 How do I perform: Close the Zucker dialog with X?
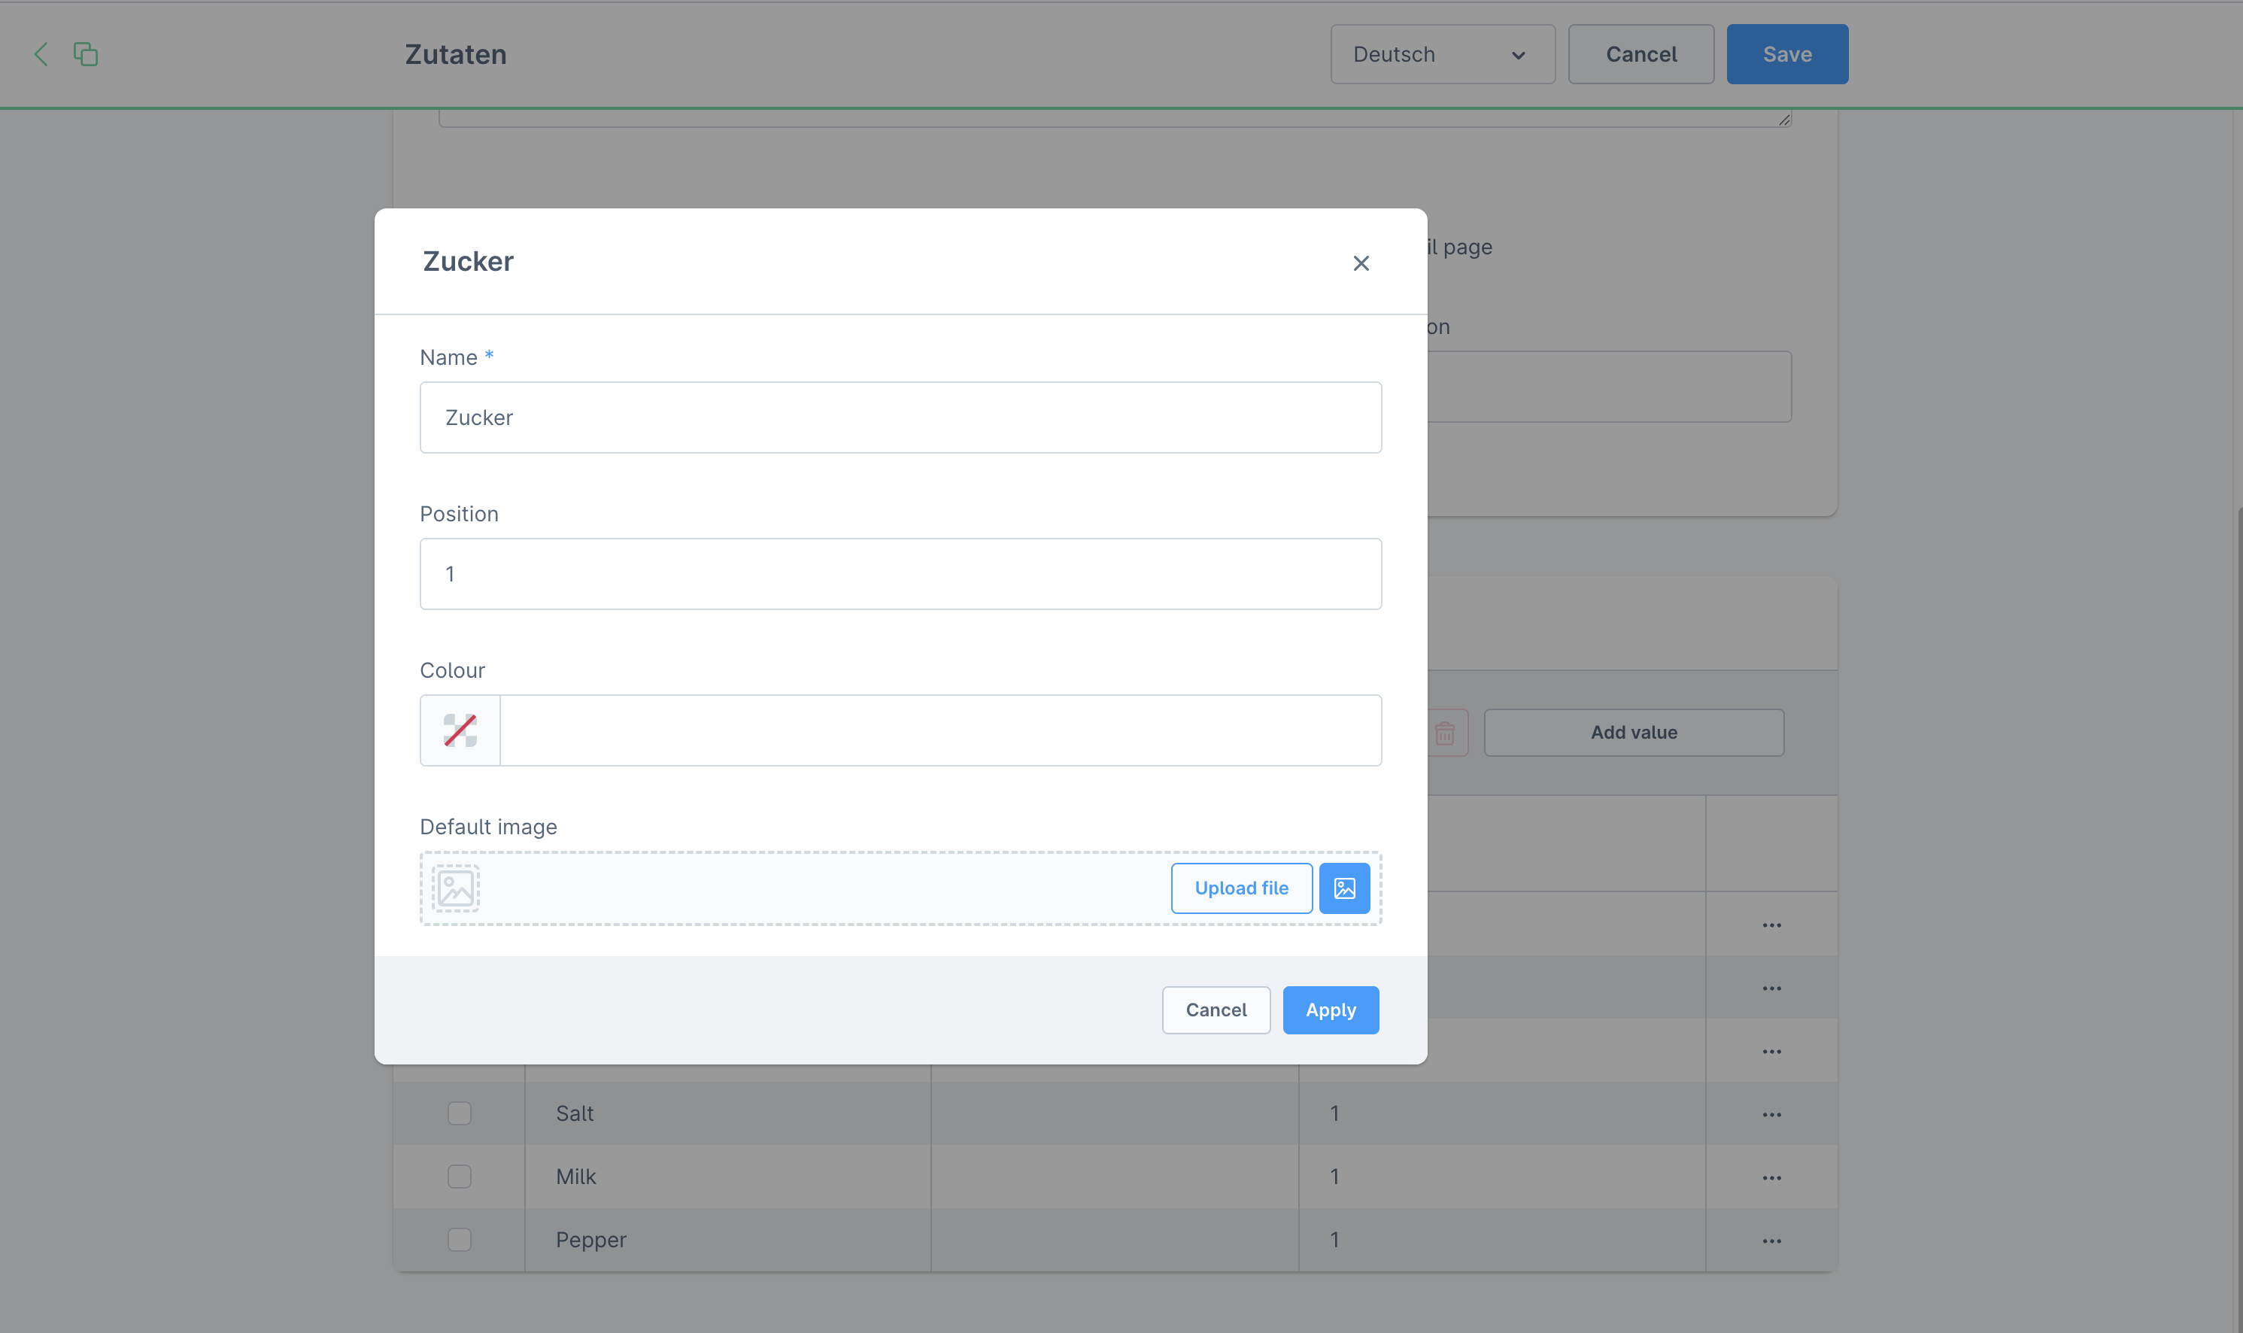click(x=1361, y=263)
